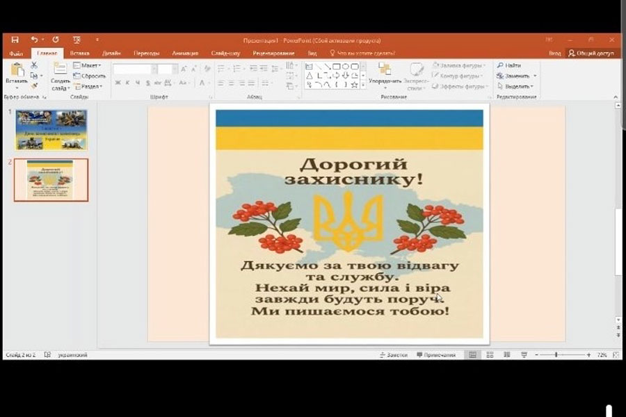The width and height of the screenshot is (626, 417).
Task: Select slide 1 thumbnail
Action: pos(51,130)
